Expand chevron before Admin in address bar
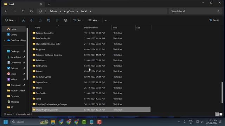The width and height of the screenshot is (225, 126). pos(46,11)
